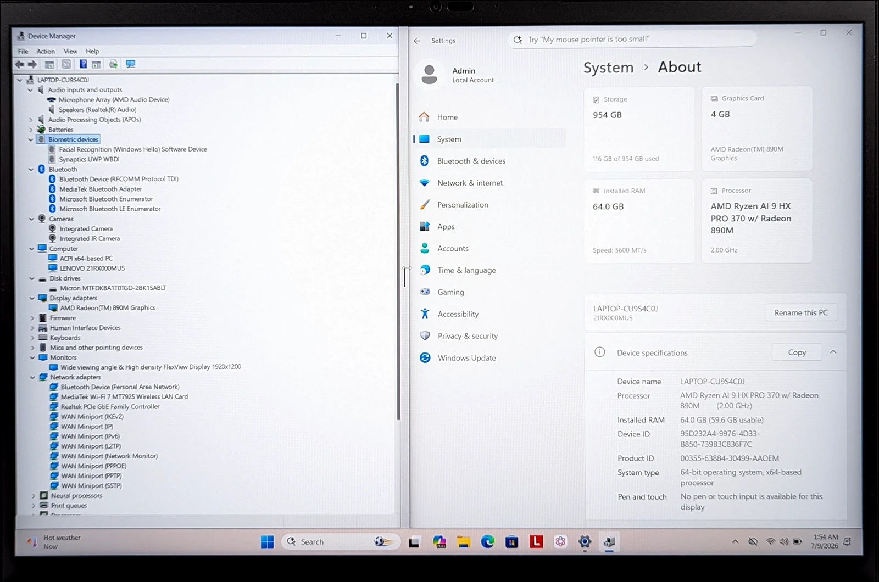Image resolution: width=879 pixels, height=582 pixels.
Task: Select Integrated IR Camera device
Action: pyautogui.click(x=90, y=239)
